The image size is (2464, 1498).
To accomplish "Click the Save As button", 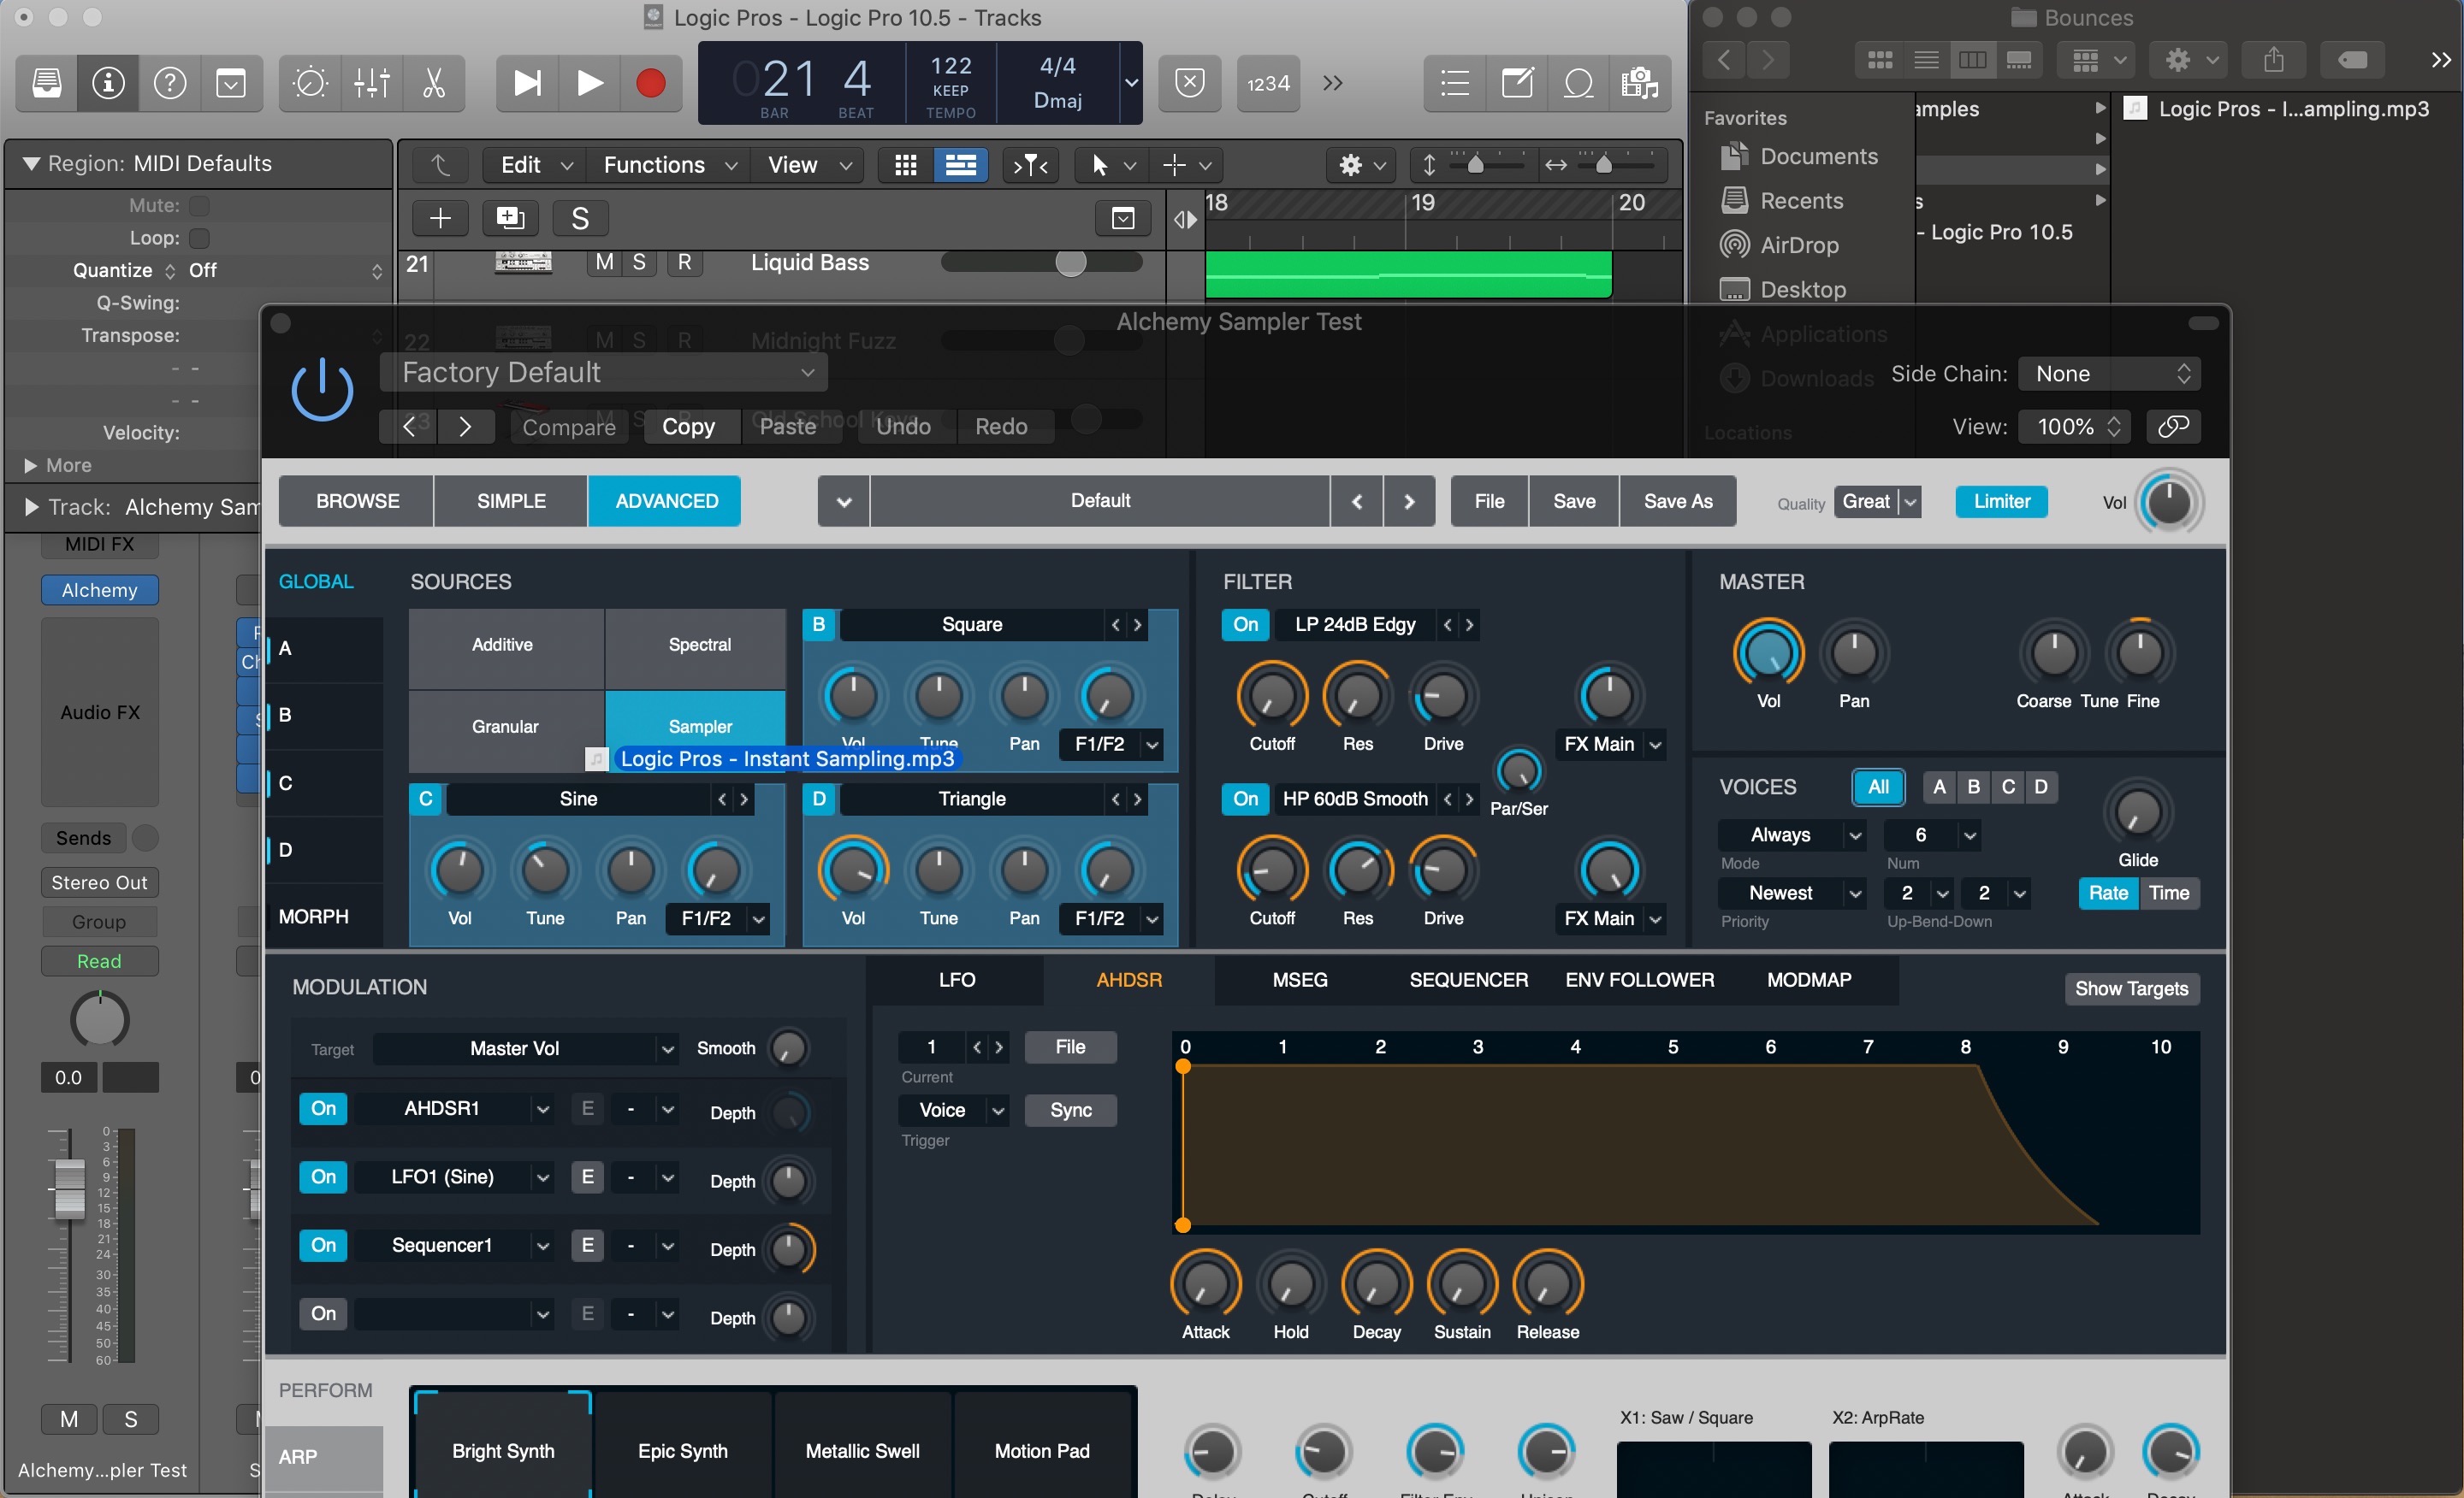I will 1678,501.
